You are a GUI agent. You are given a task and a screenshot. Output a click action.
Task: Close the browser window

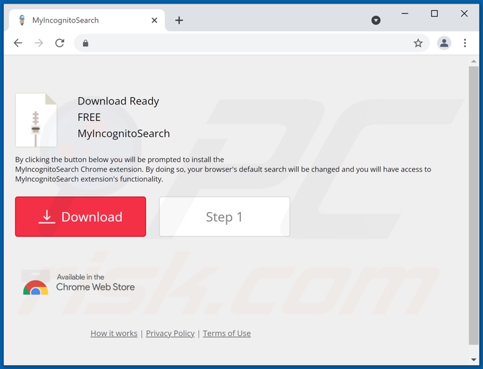pos(464,13)
